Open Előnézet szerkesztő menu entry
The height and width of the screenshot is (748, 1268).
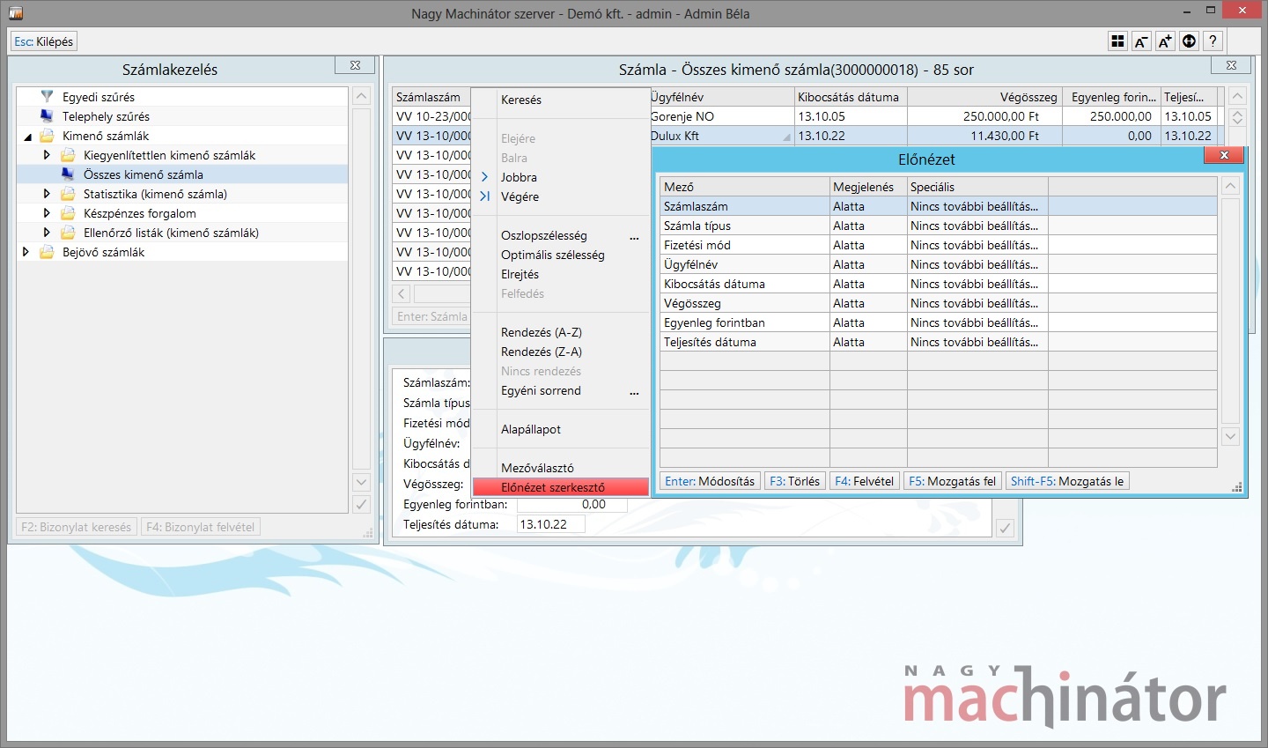tap(560, 487)
